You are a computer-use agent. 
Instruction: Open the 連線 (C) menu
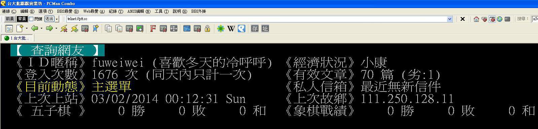click(9, 11)
